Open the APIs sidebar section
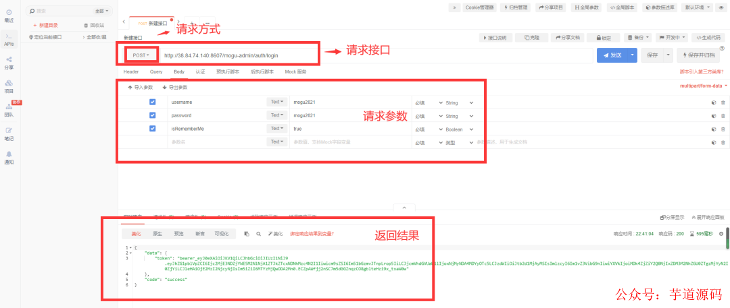Image resolution: width=730 pixels, height=308 pixels. 9,40
